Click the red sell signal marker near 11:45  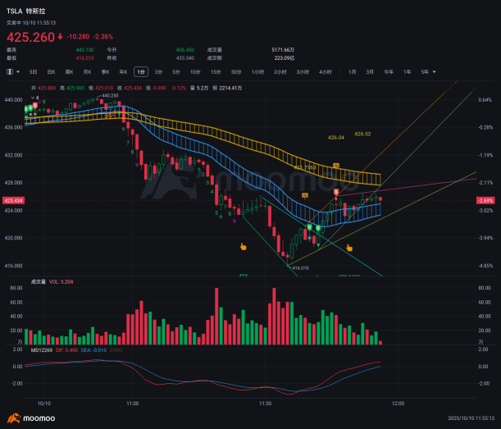pos(335,192)
